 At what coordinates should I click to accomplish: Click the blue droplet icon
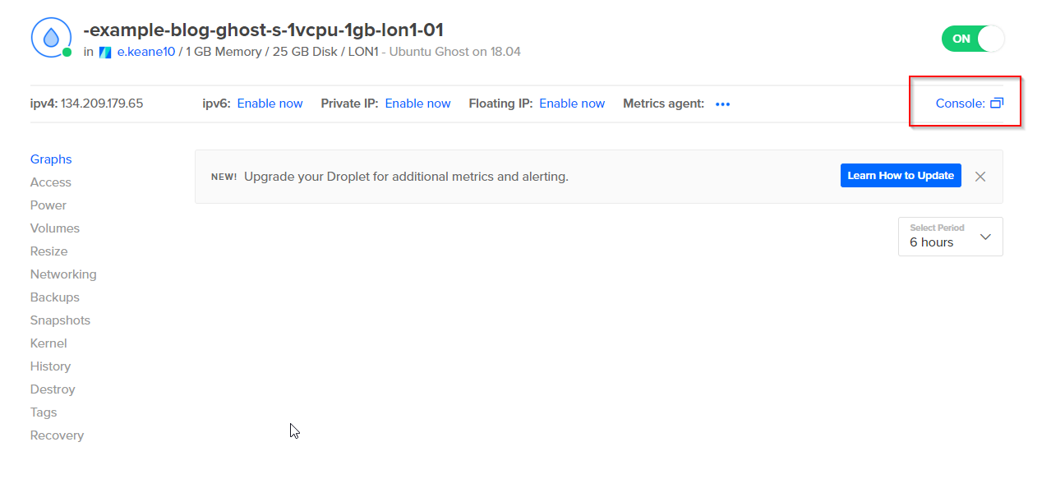click(51, 38)
